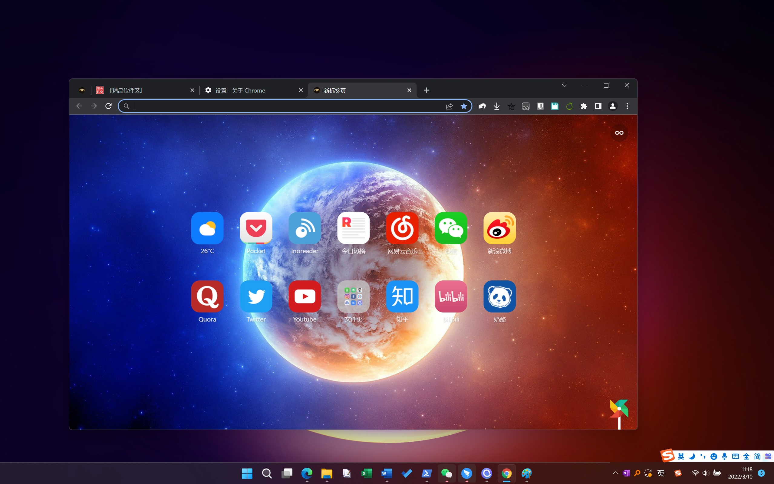The height and width of the screenshot is (484, 774).
Task: Open the 知乎 shortcut
Action: click(402, 297)
